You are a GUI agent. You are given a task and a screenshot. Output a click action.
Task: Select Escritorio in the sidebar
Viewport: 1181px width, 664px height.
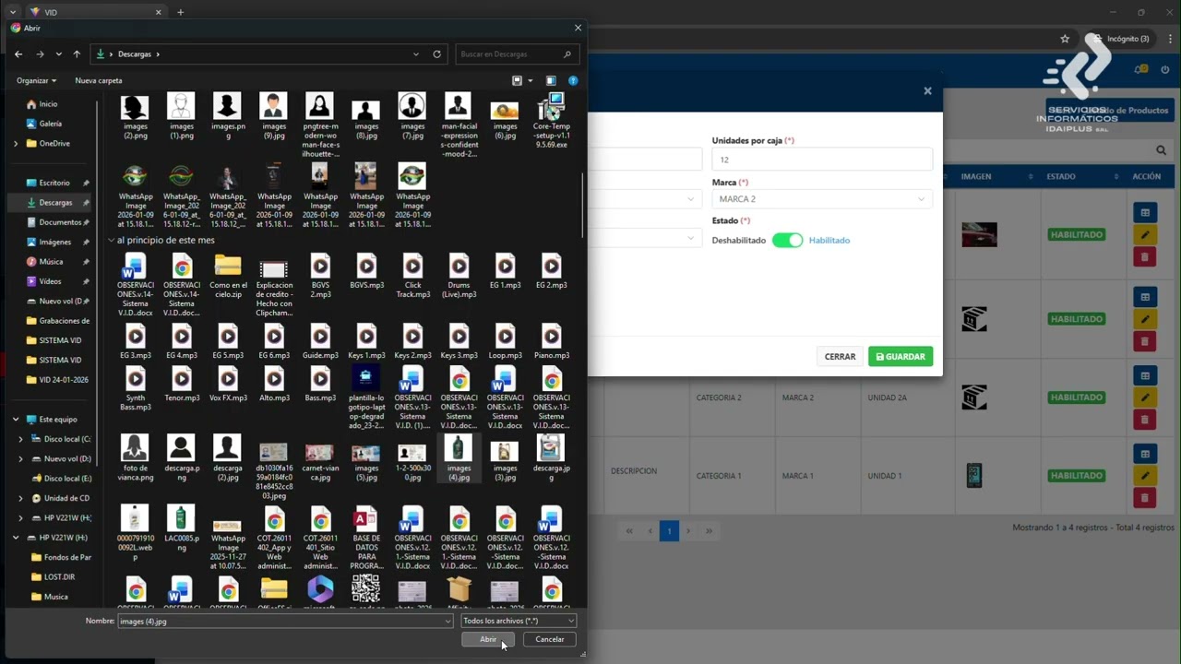(54, 183)
